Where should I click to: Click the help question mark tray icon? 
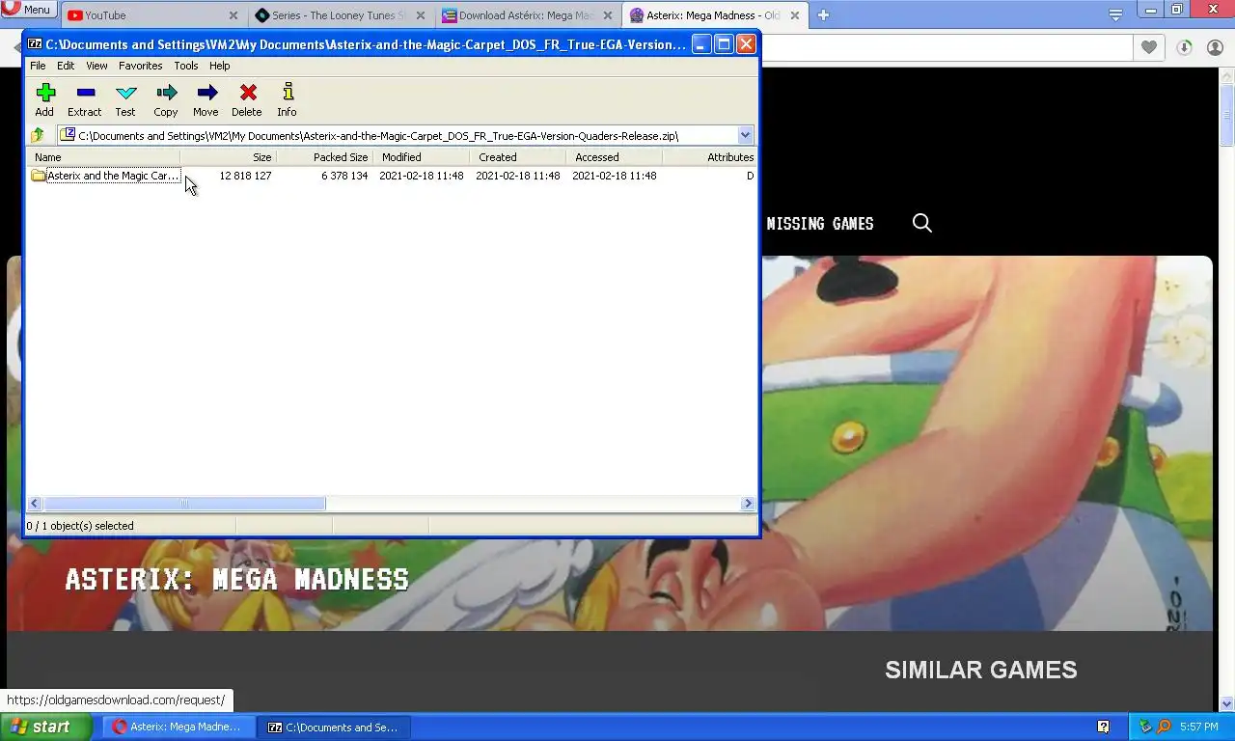1103,727
